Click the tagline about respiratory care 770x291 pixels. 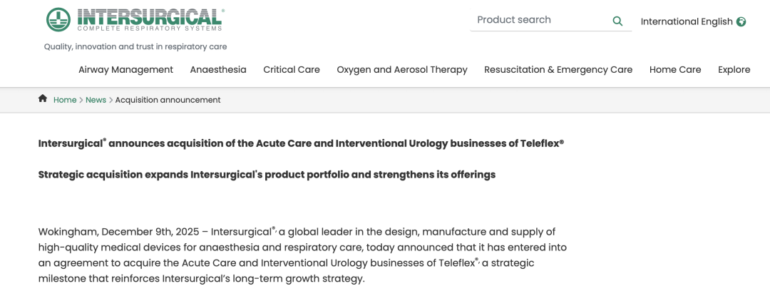[x=135, y=46]
